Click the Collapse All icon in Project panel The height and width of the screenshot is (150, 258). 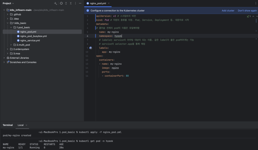click(71, 3)
